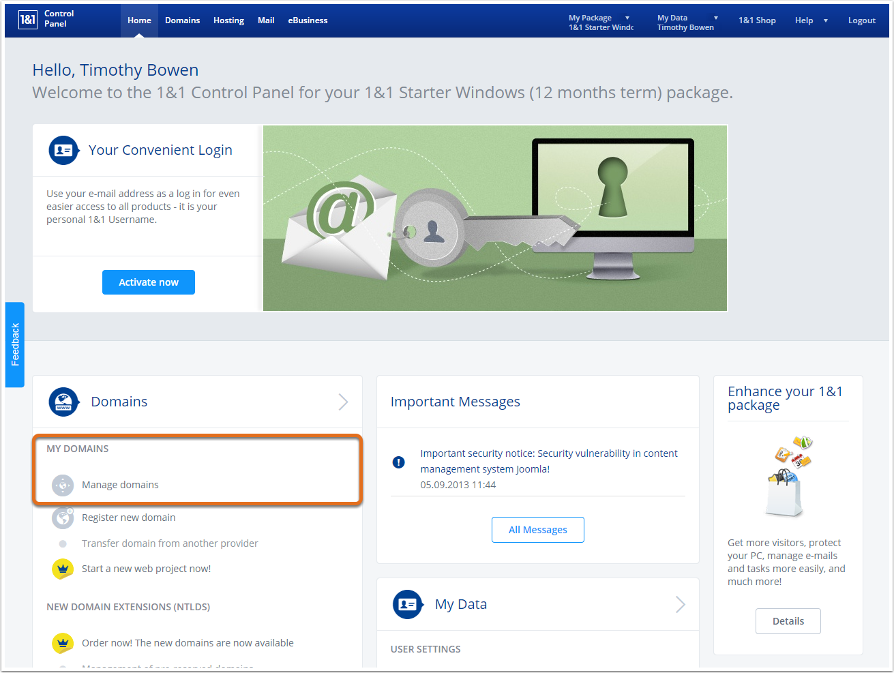Open the Domains menu in top bar
Viewport: 894px width, 673px height.
[x=182, y=20]
